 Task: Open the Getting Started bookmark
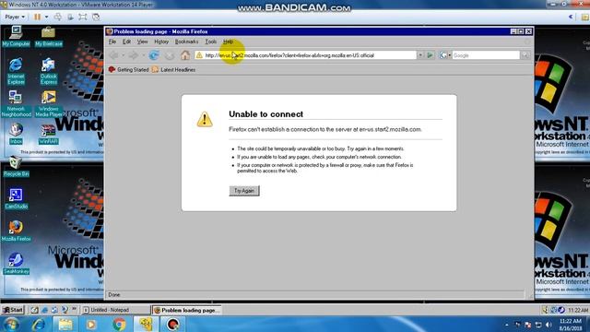pyautogui.click(x=129, y=70)
